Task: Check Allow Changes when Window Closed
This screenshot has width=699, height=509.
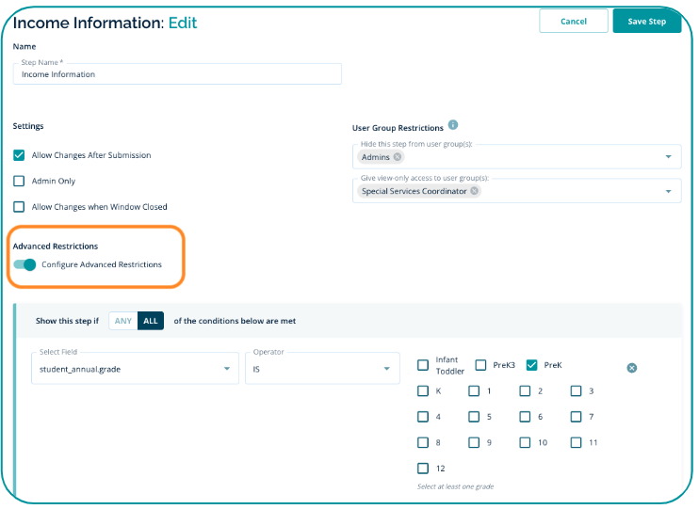Action: (19, 207)
